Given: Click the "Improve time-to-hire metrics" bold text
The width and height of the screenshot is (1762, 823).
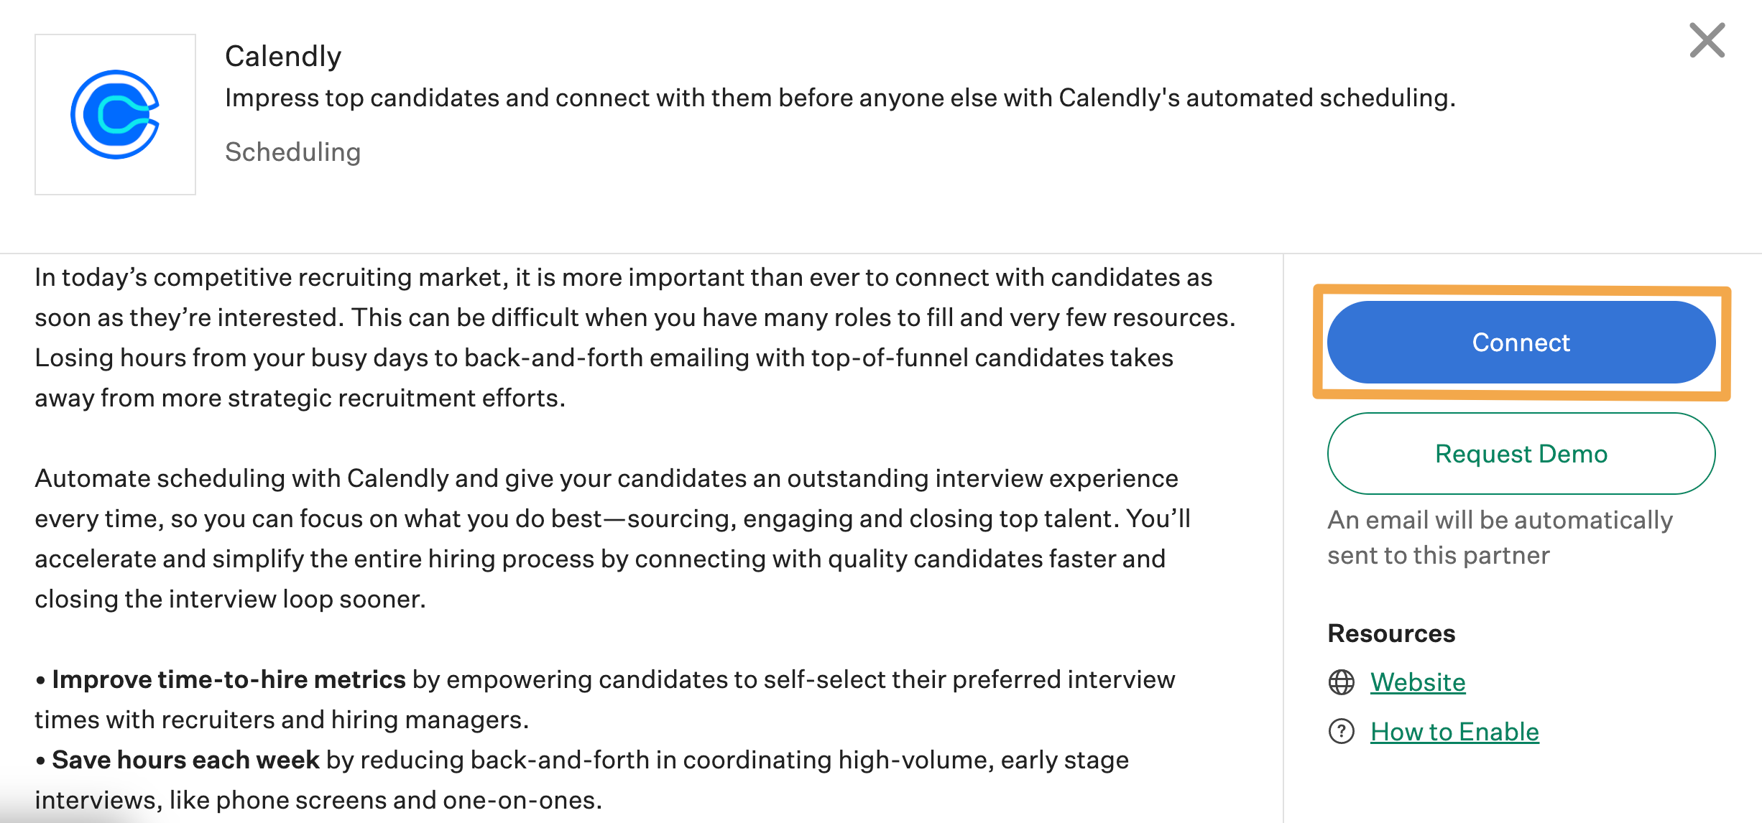Looking at the screenshot, I should point(229,679).
